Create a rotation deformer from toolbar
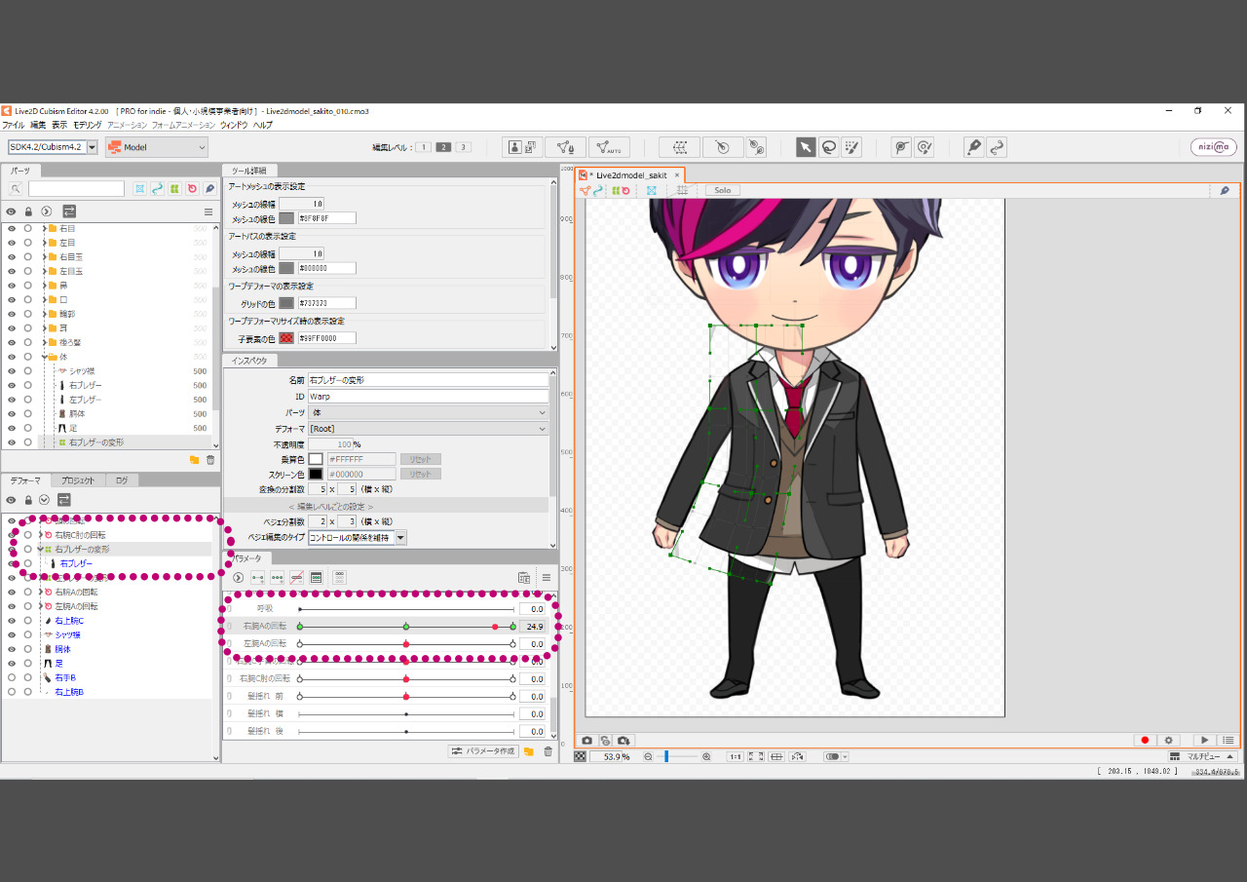This screenshot has width=1247, height=882. (x=722, y=147)
